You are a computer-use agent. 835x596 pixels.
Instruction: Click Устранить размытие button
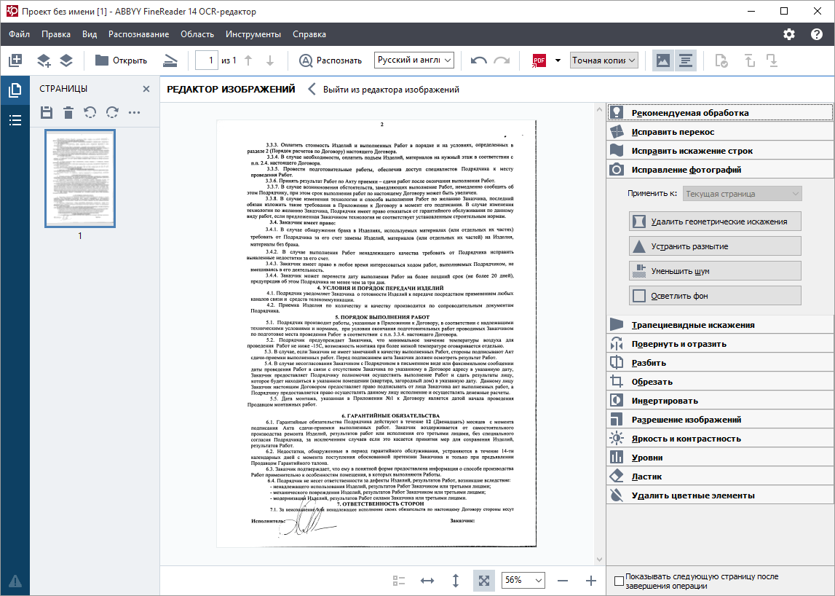pyautogui.click(x=715, y=246)
